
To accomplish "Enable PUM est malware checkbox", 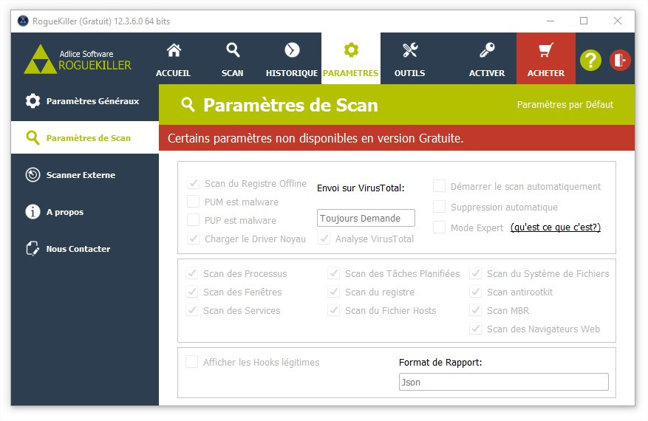I will coord(193,202).
